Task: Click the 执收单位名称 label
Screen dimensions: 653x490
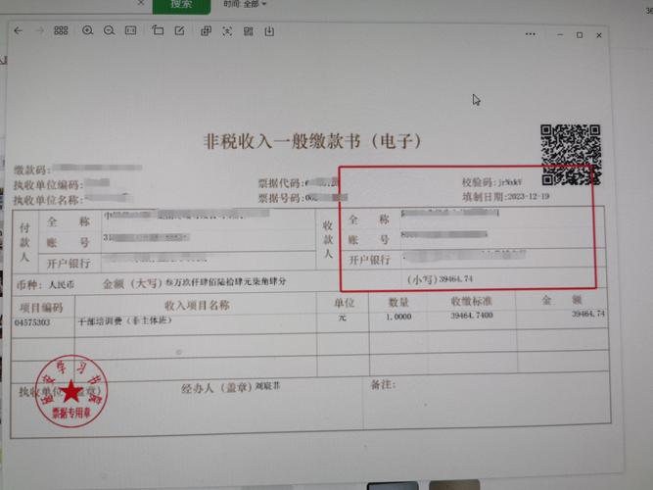Action: pyautogui.click(x=48, y=200)
